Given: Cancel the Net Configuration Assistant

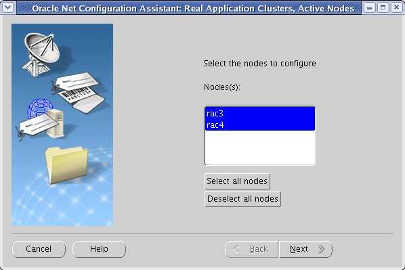Looking at the screenshot, I should pos(39,249).
